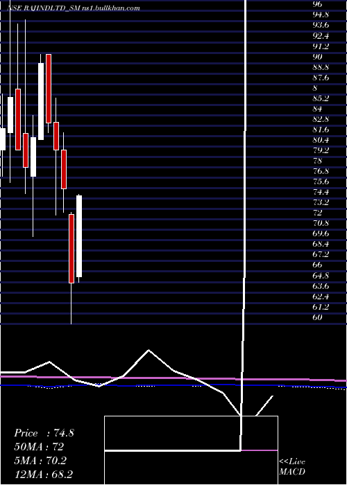Select the 78 price axis label
This screenshot has height=485, width=347.
click(x=317, y=161)
